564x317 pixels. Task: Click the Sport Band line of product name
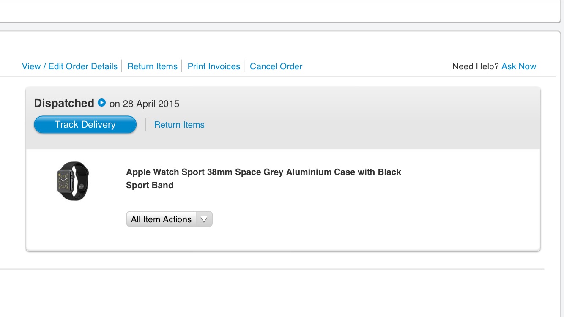(150, 185)
